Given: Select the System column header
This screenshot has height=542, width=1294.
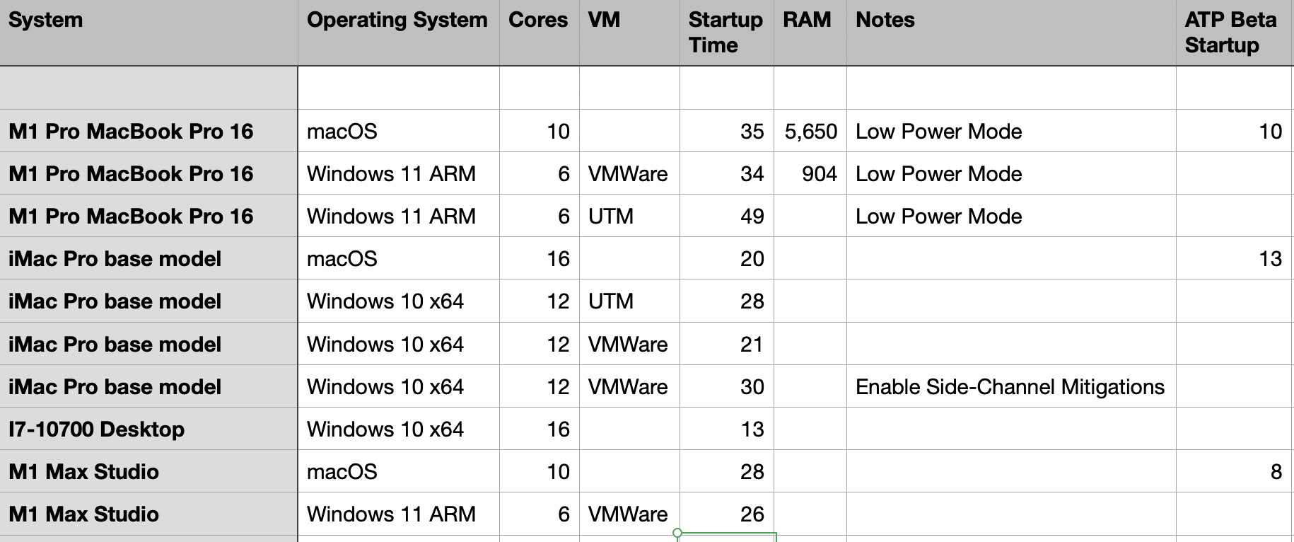Looking at the screenshot, I should tap(148, 33).
